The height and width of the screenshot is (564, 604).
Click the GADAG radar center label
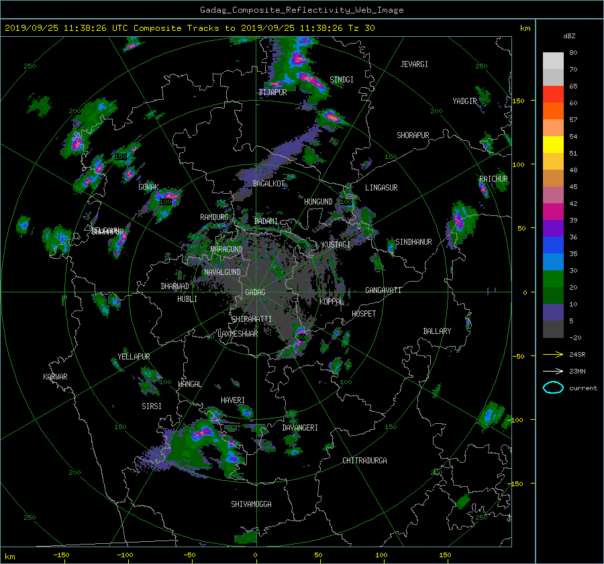point(256,292)
